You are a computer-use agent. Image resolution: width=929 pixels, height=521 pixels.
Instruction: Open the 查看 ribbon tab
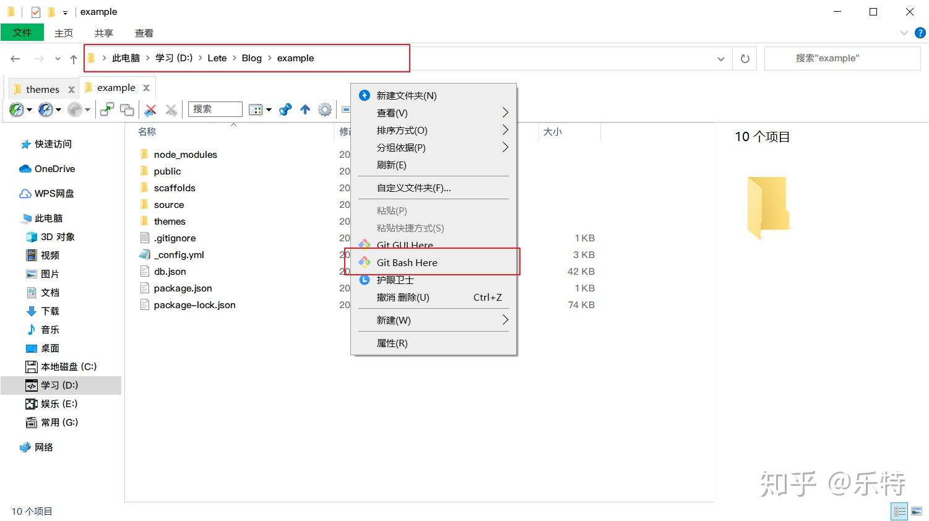coord(143,33)
